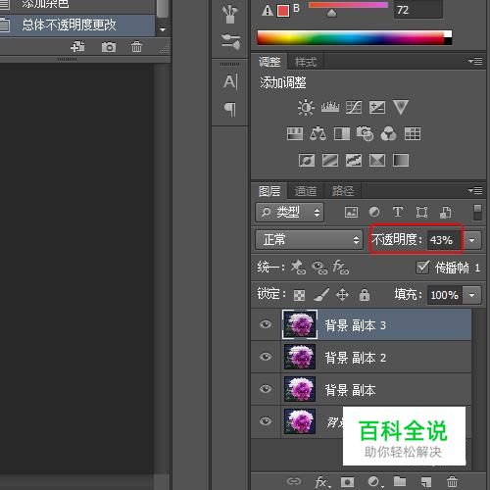Toggle lock all padlock
Viewport: 490px width, 490px height.
coord(365,295)
